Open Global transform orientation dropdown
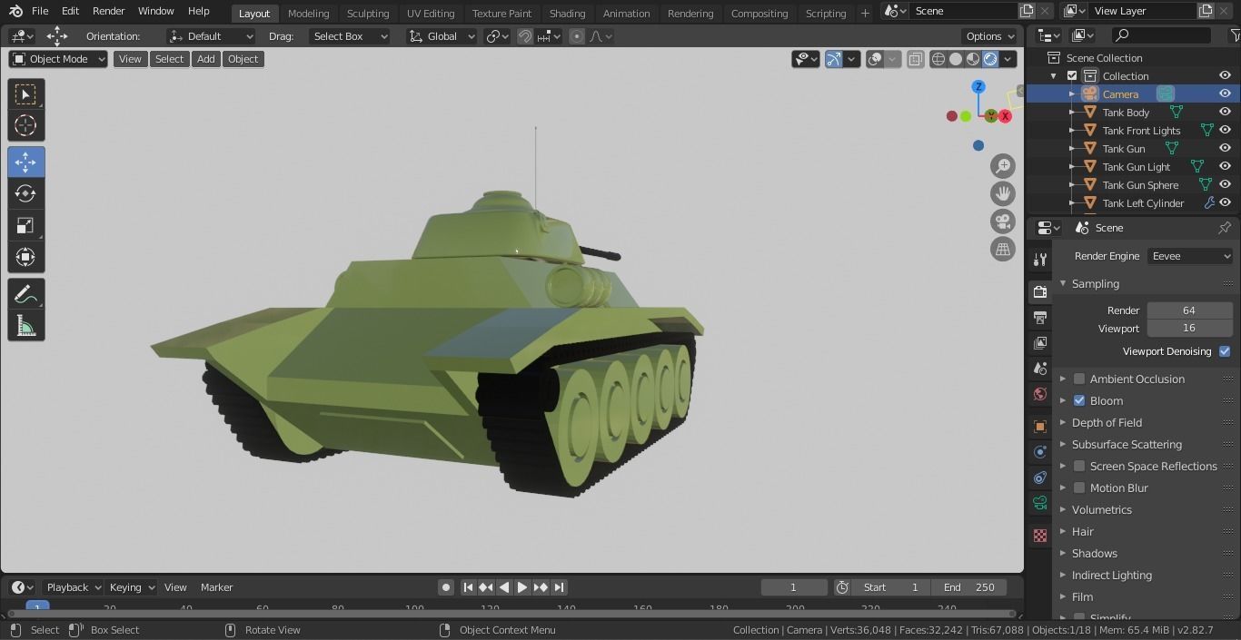This screenshot has height=640, width=1241. tap(442, 36)
